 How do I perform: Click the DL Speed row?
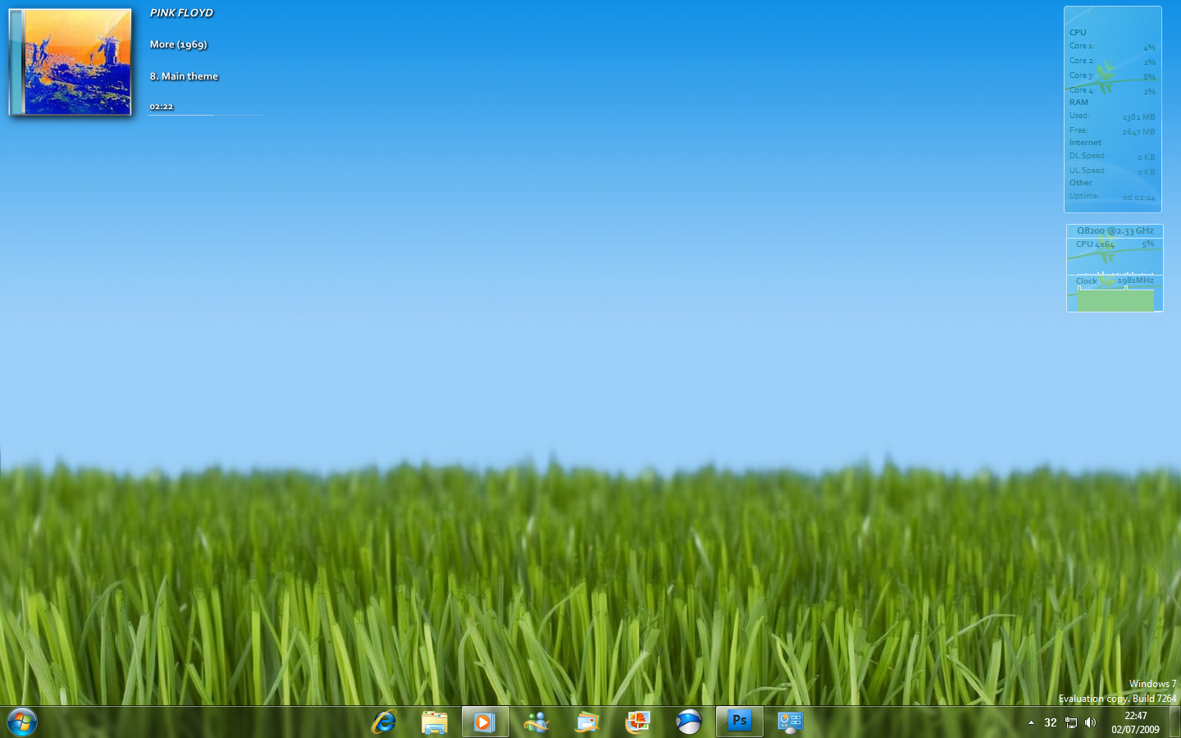[x=1112, y=157]
